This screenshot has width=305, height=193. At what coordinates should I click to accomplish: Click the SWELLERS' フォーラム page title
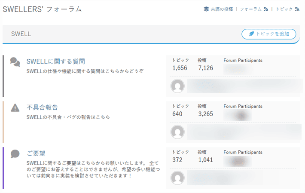click(42, 9)
